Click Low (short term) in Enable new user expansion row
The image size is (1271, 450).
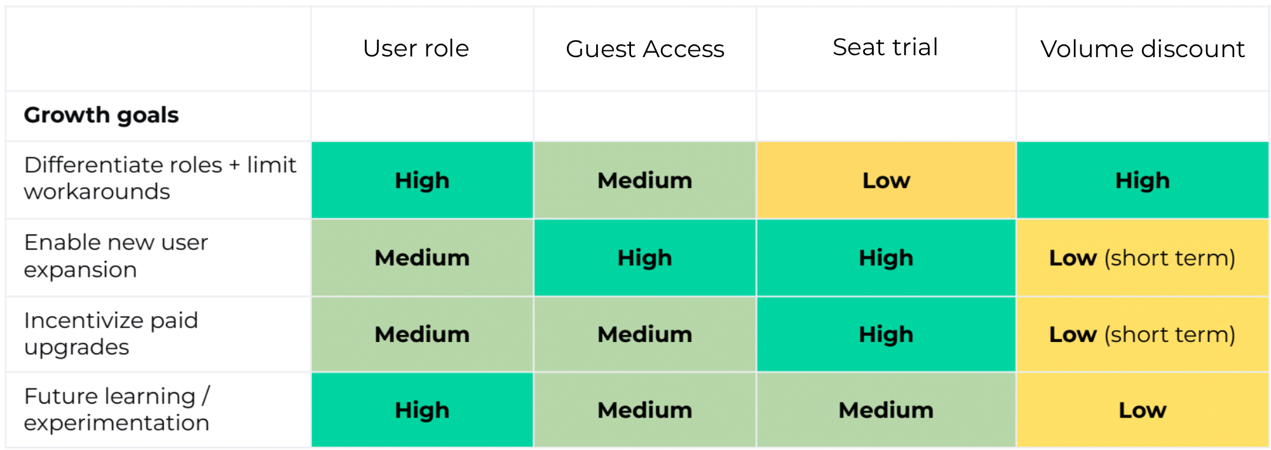click(x=1143, y=258)
